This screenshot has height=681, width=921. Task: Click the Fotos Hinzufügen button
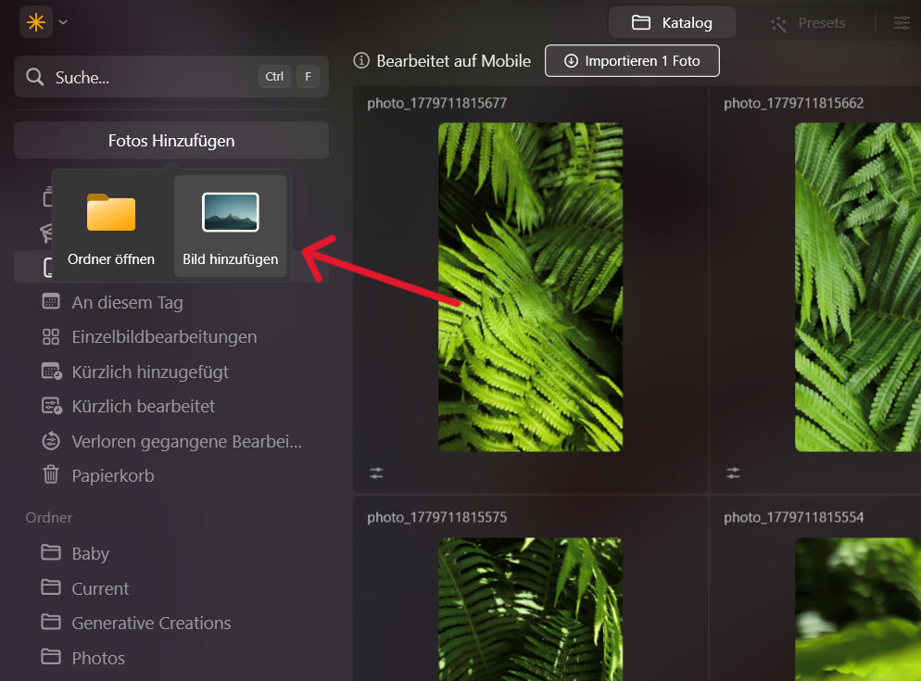coord(170,141)
